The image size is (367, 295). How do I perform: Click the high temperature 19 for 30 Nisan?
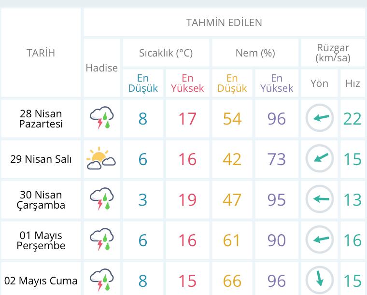tap(187, 199)
